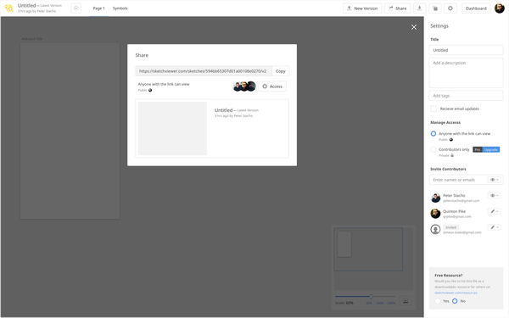Image resolution: width=509 pixels, height=318 pixels.
Task: Switch to the Symbols tab
Action: [x=120, y=8]
